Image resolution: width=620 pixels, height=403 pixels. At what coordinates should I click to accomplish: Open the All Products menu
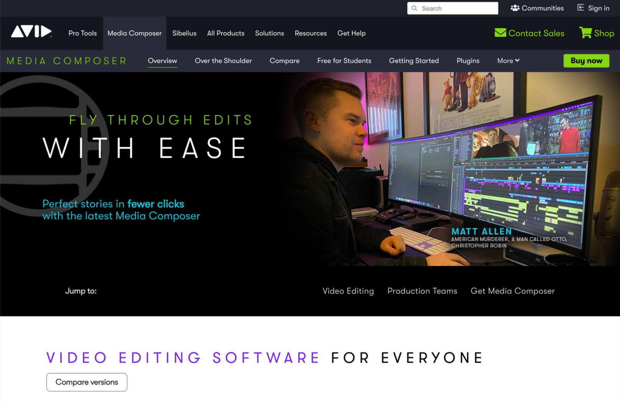[226, 33]
